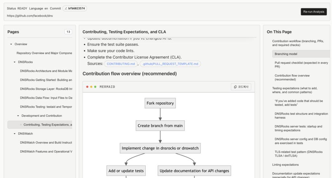Collapse the Development and Contribution section
The image size is (332, 178).
(18, 116)
